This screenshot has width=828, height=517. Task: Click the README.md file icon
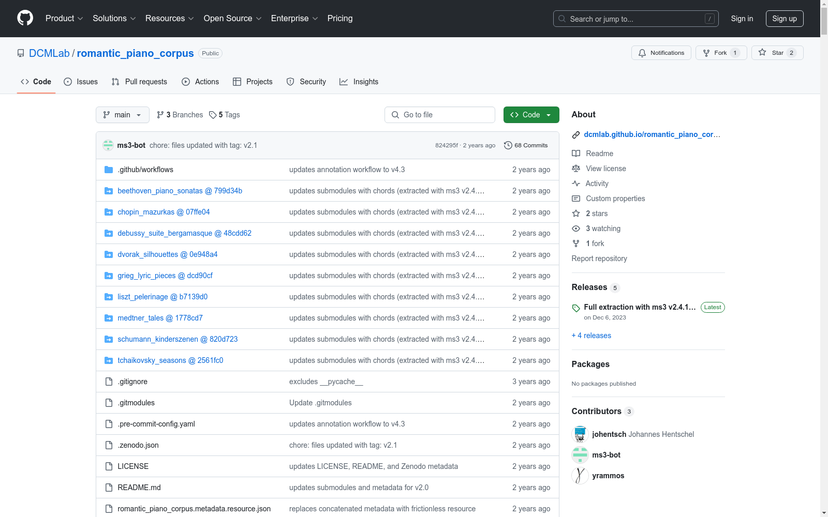point(109,488)
